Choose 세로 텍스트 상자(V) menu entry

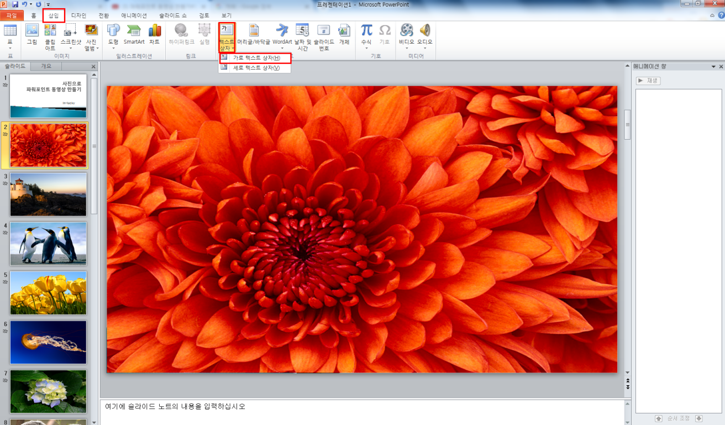click(x=255, y=68)
